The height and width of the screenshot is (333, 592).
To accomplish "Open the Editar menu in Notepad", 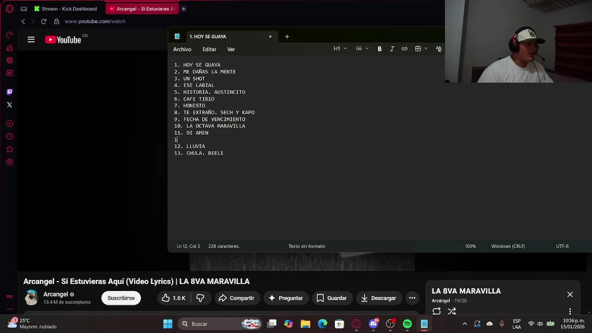I will tap(209, 49).
